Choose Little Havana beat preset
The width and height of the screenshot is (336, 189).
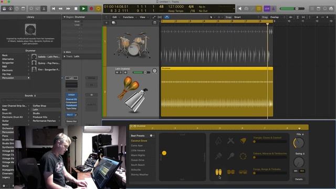pos(138,151)
